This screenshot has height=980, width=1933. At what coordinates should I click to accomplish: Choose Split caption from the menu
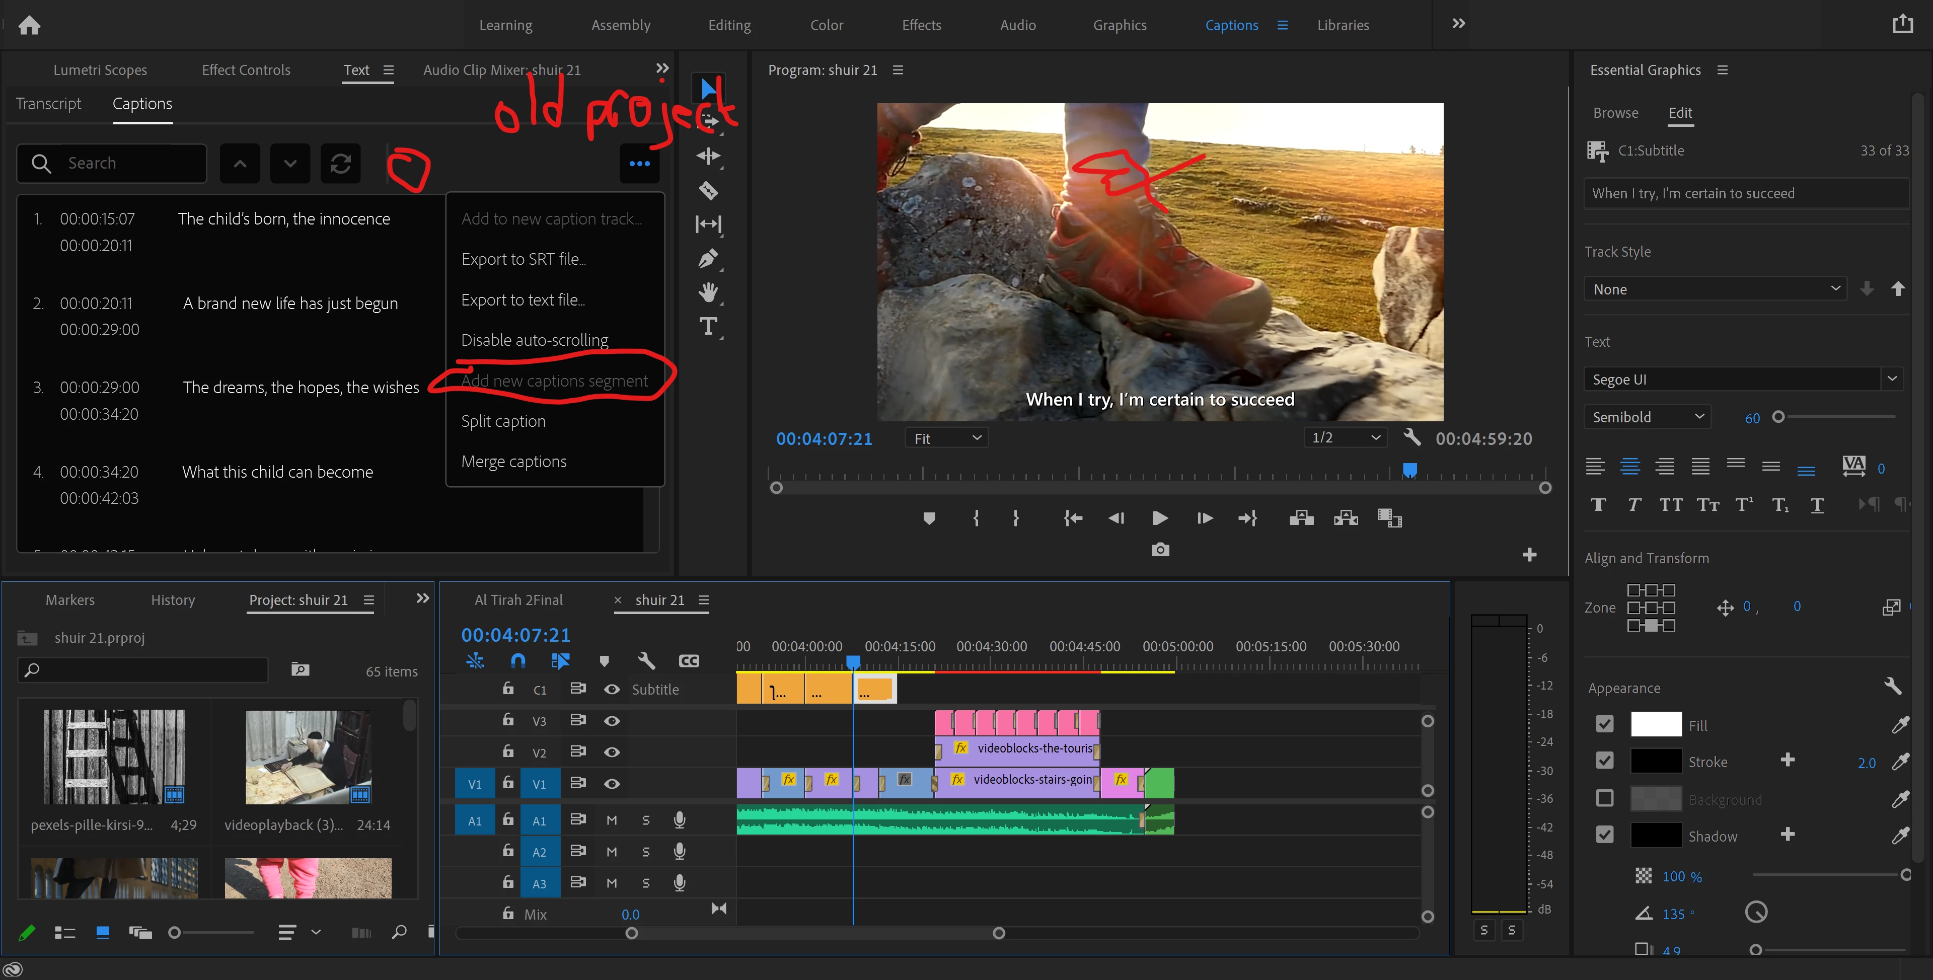click(503, 421)
